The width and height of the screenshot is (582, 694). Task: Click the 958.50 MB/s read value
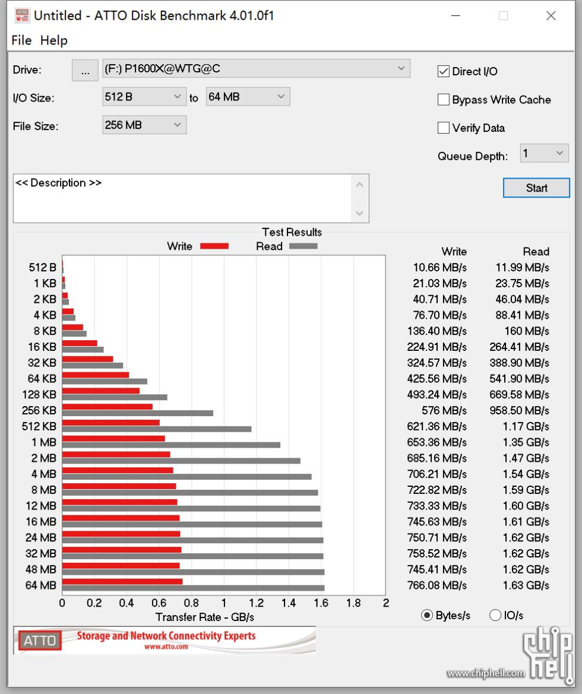pyautogui.click(x=519, y=410)
